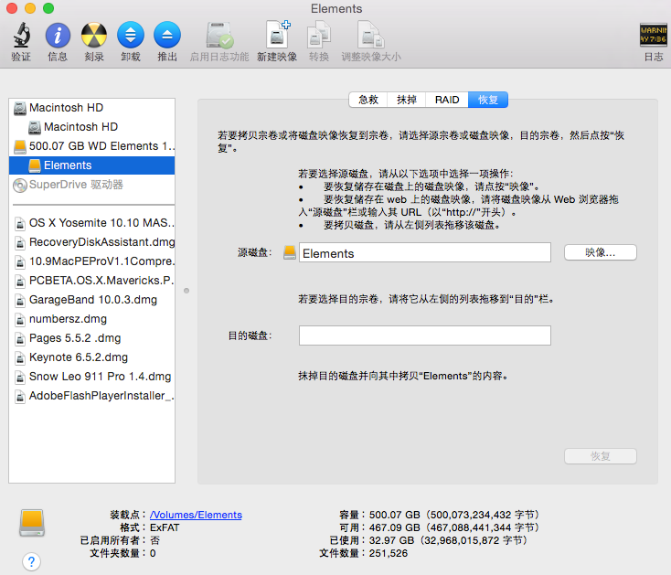This screenshot has height=575, width=671.
Task: Click the Image (映像...) button
Action: click(x=600, y=252)
